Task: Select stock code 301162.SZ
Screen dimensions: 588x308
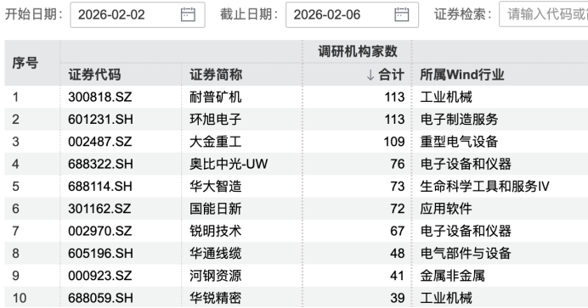Action: click(x=99, y=209)
